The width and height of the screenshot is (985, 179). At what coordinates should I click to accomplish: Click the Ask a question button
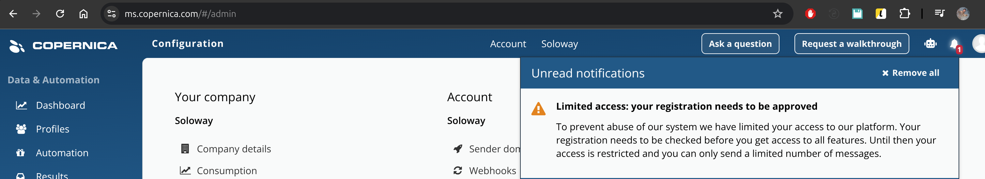(740, 44)
